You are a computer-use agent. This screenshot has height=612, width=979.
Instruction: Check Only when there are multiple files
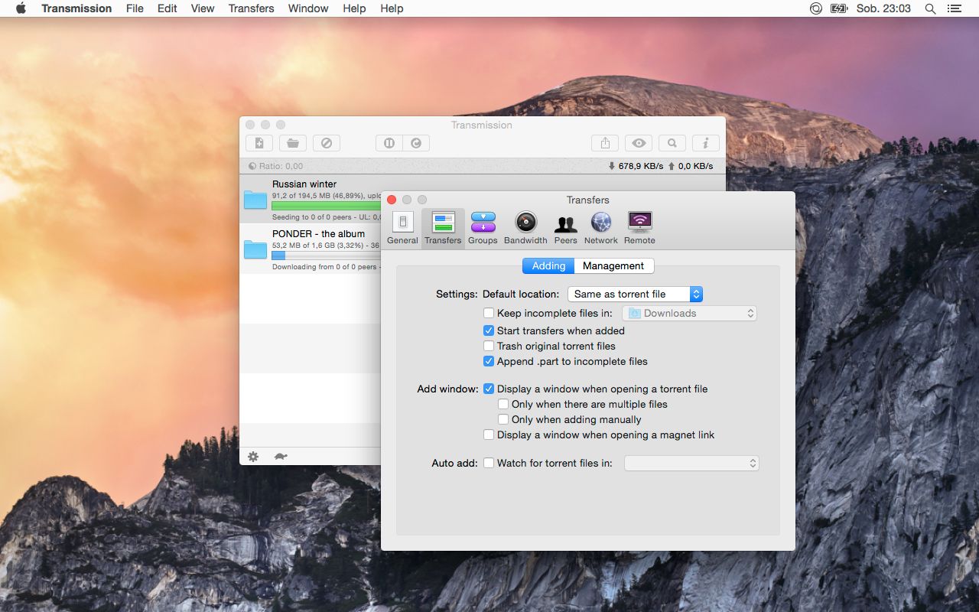pos(503,404)
